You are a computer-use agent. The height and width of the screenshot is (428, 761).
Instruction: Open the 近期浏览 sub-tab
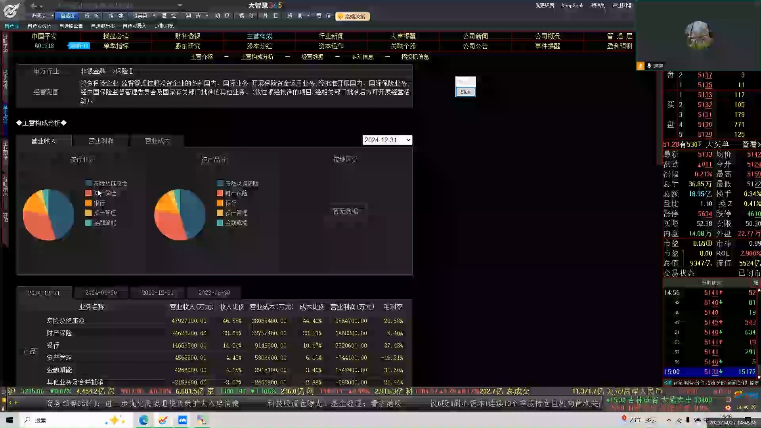pos(164,26)
